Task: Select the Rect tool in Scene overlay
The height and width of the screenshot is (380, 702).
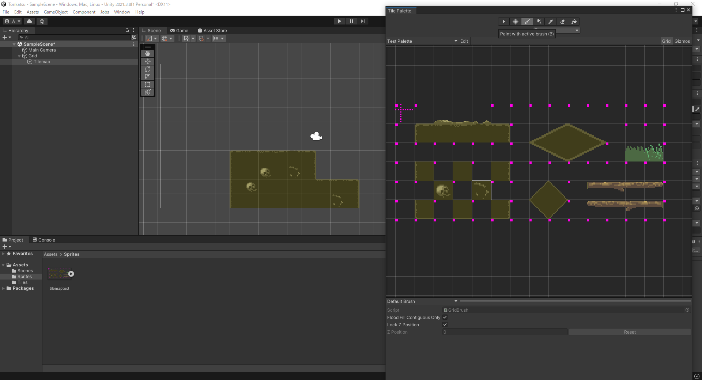Action: [x=147, y=84]
